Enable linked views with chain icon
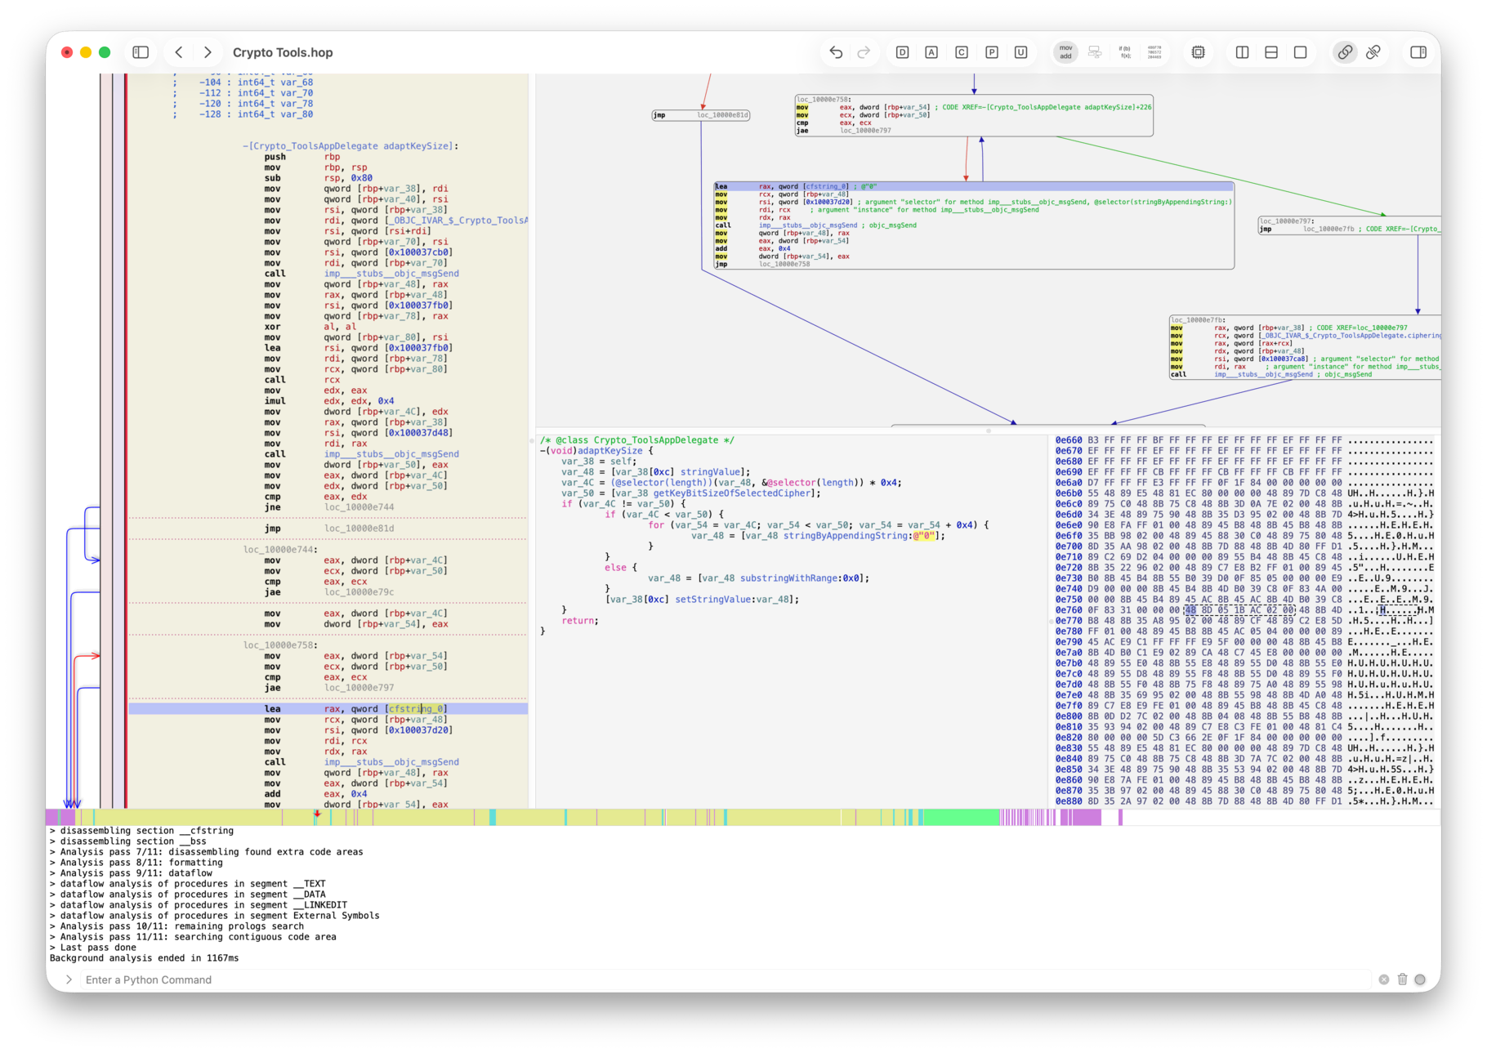Screen dimensions: 1487x1053 (x=1345, y=52)
